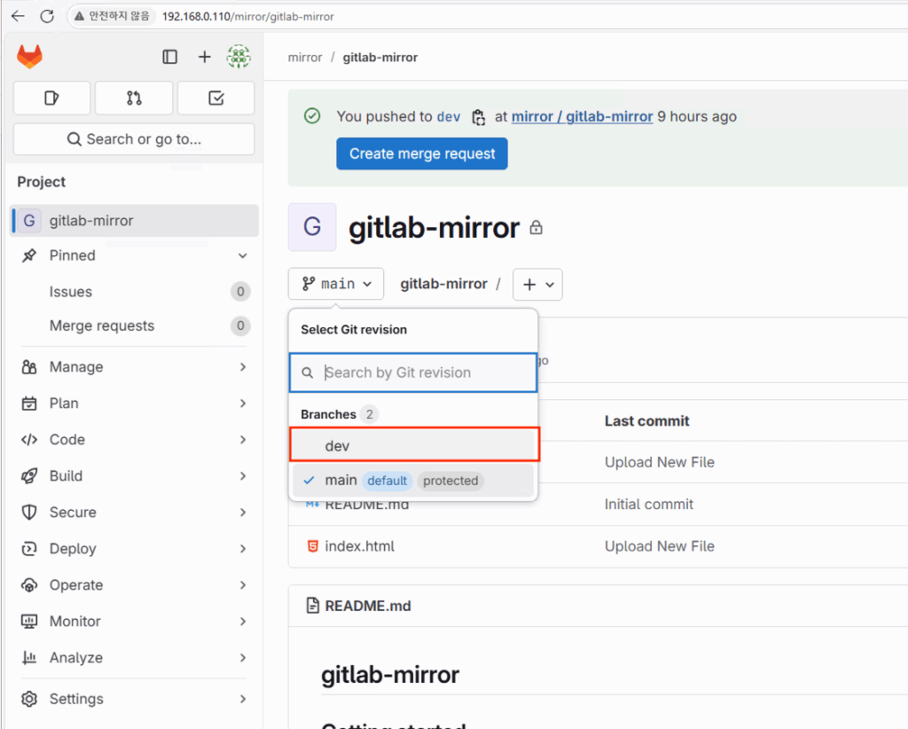Image resolution: width=908 pixels, height=729 pixels.
Task: Expand the Operate menu
Action: tap(134, 584)
